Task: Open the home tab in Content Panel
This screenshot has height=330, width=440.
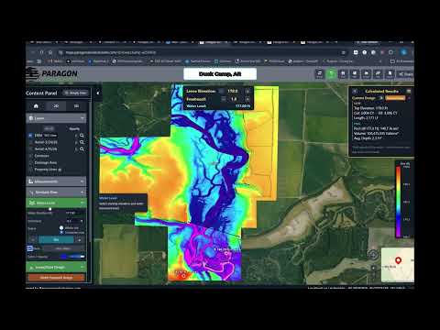Action: pyautogui.click(x=36, y=106)
